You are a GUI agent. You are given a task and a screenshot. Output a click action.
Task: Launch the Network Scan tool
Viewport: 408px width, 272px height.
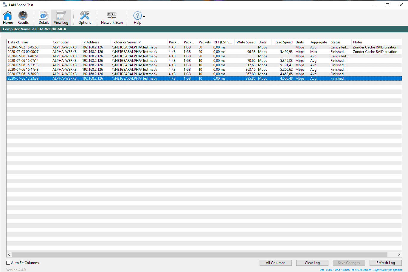click(x=112, y=15)
